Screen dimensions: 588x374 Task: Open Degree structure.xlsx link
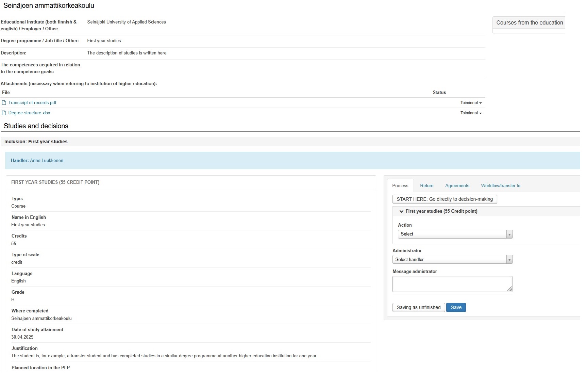29,113
